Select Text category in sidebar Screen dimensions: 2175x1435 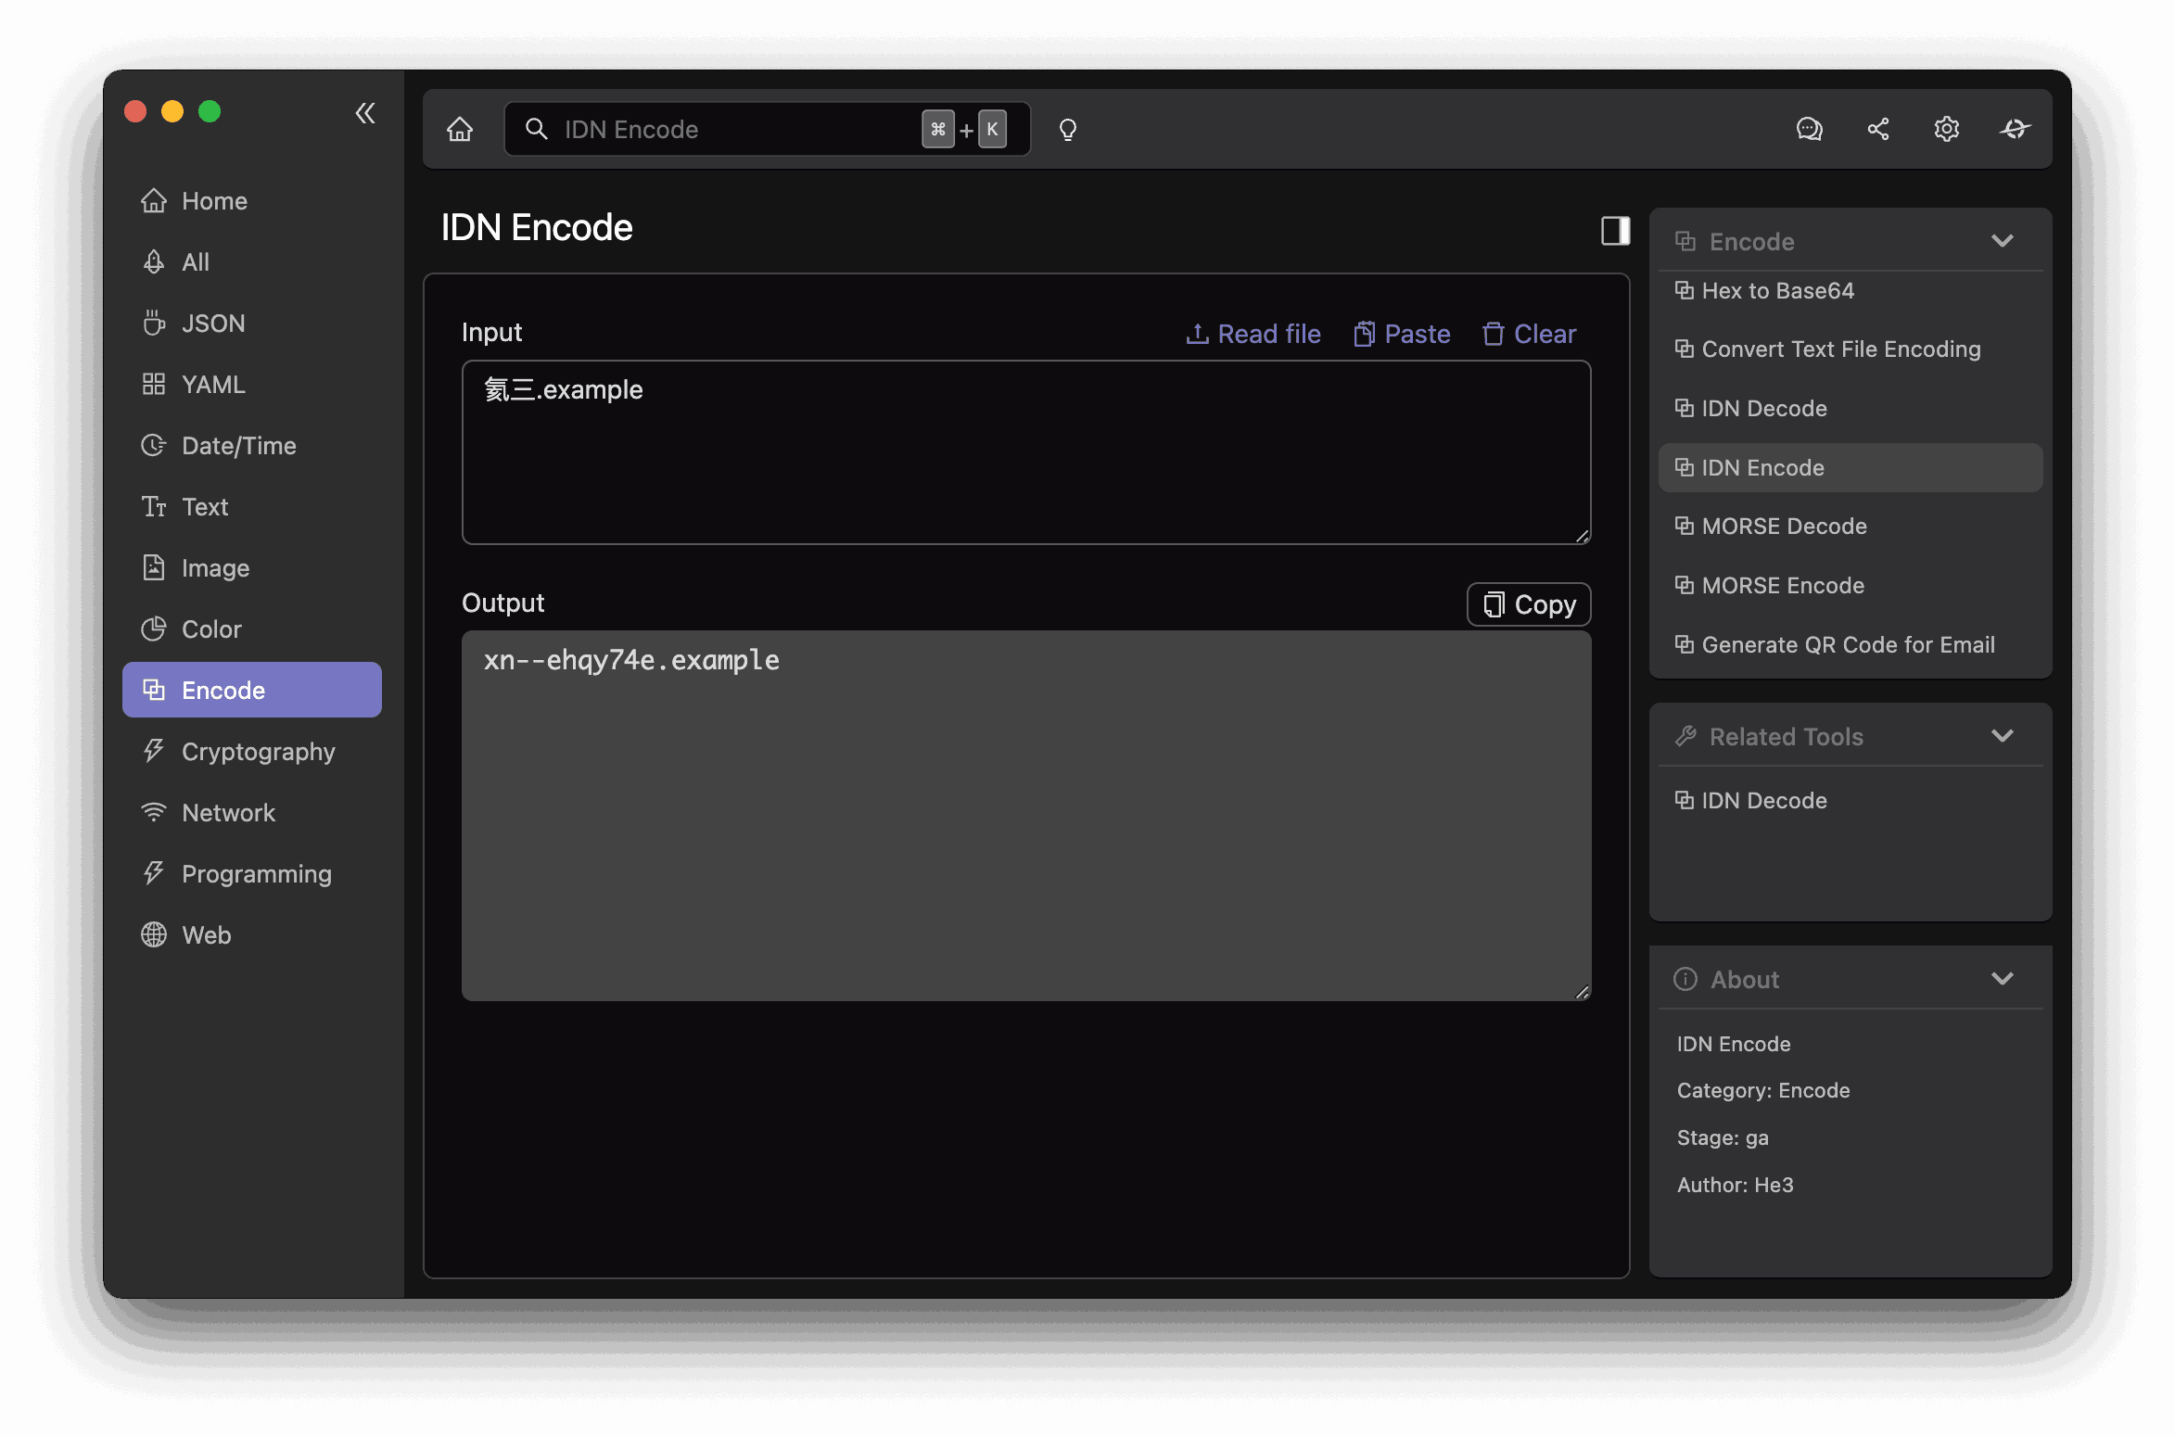pos(252,507)
